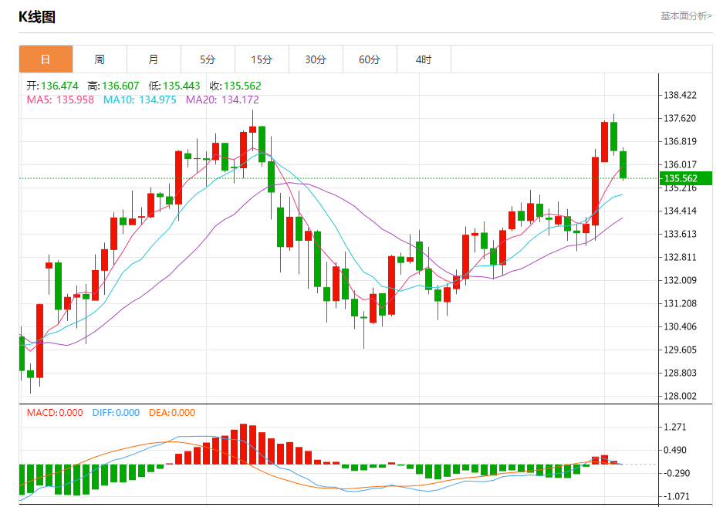The height and width of the screenshot is (507, 723).
Task: Click the green current price tag 135.562
Action: [686, 178]
